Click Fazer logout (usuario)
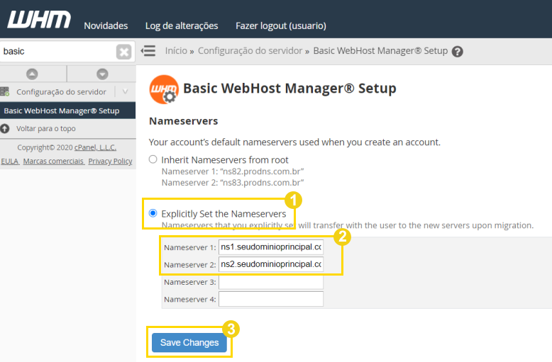 (x=281, y=26)
